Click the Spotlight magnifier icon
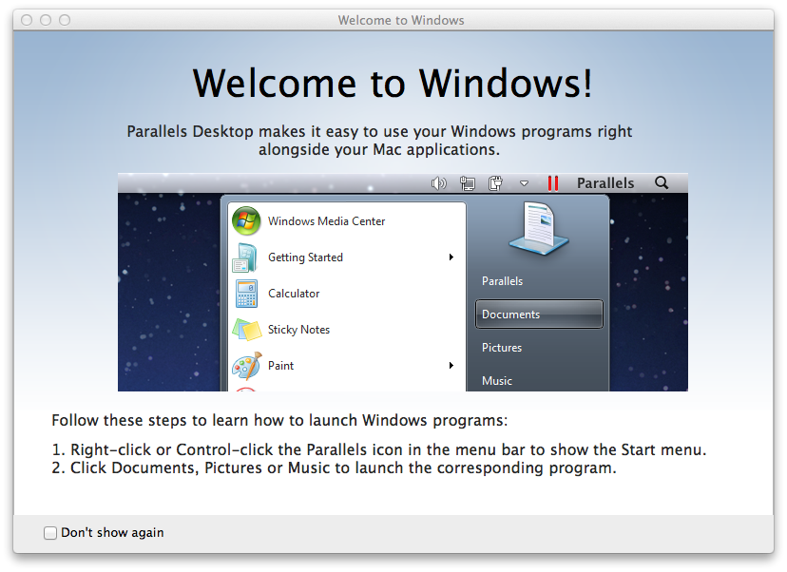787x572 pixels. [662, 182]
